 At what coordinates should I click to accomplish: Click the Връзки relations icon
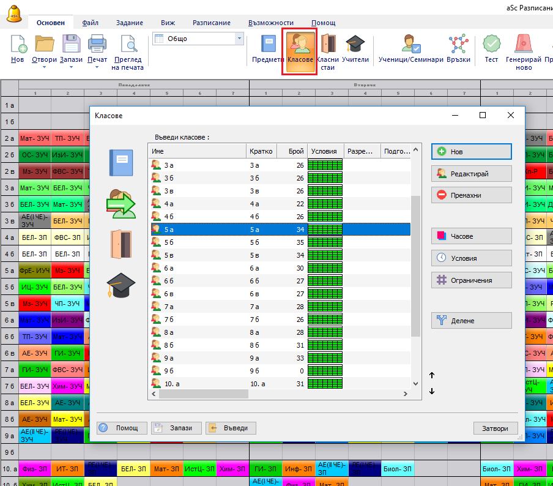click(x=458, y=49)
